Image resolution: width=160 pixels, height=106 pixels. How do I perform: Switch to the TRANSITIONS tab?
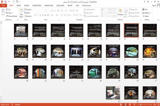point(37,6)
